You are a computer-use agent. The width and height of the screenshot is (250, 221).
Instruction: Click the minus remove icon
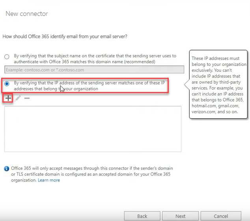pos(27,98)
